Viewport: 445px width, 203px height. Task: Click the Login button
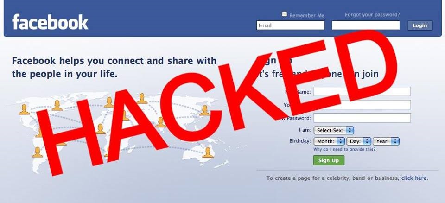pos(420,25)
